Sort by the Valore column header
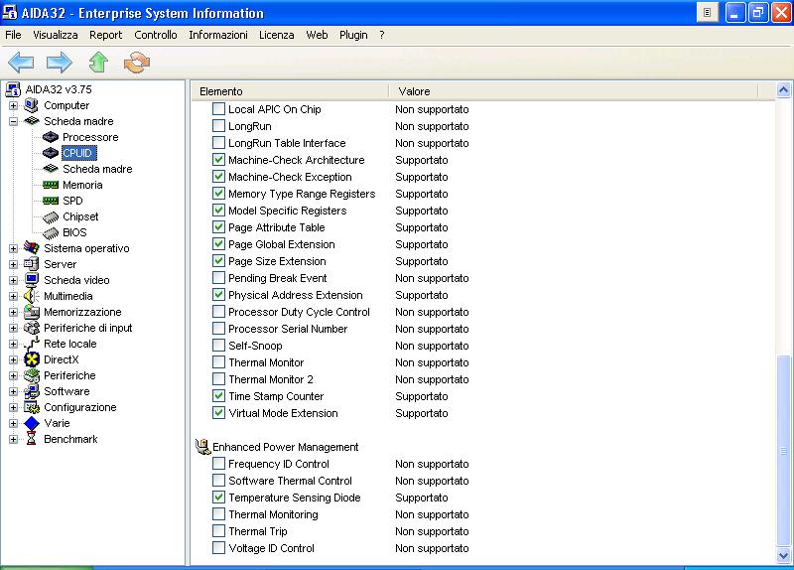794x570 pixels. pyautogui.click(x=574, y=91)
